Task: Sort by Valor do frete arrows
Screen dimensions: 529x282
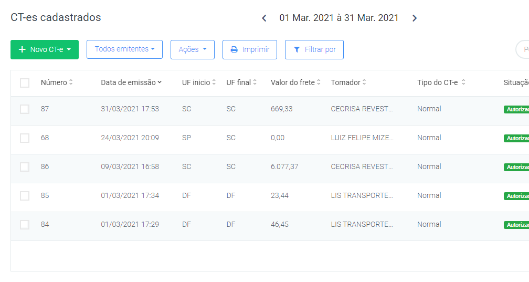Action: click(x=319, y=83)
